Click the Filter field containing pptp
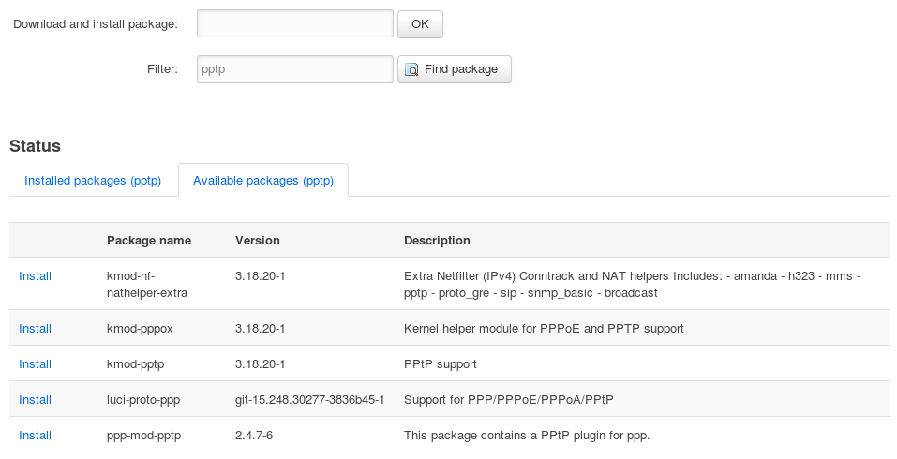 pos(295,69)
